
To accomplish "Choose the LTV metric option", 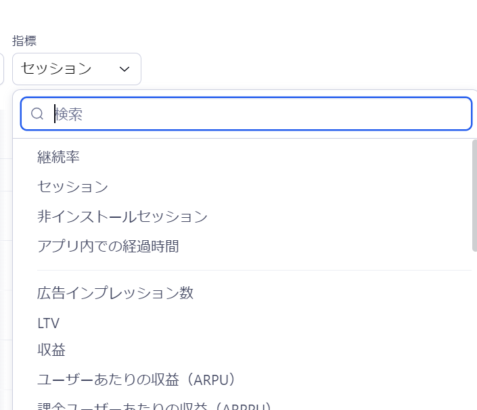I will coord(49,323).
